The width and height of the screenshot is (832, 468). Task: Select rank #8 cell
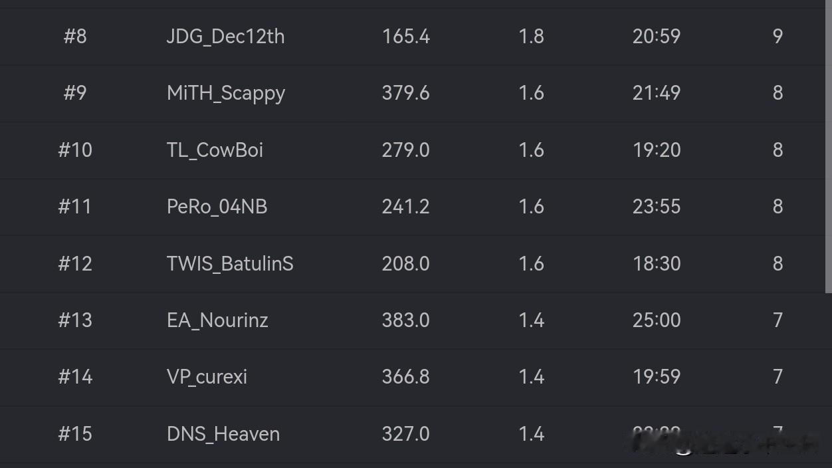coord(75,36)
